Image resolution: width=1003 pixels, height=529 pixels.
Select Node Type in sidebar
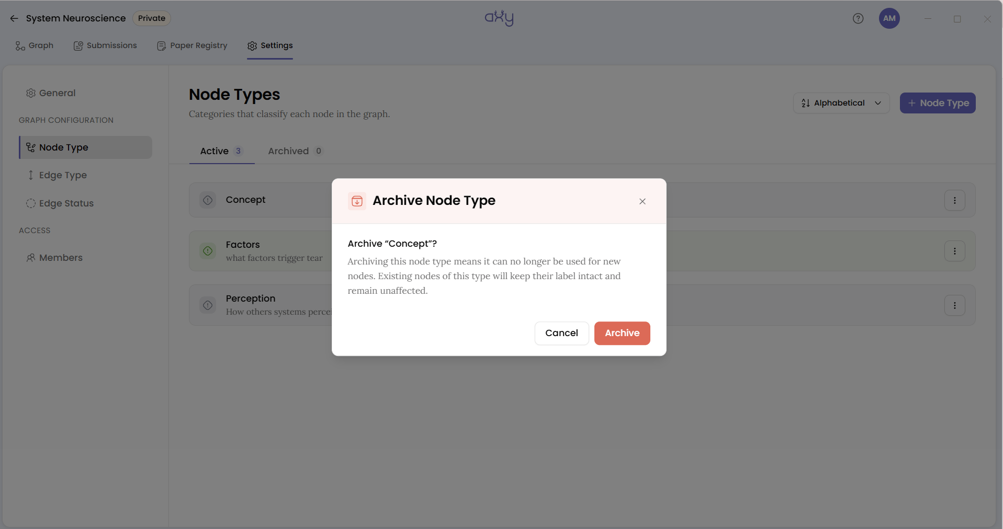(x=86, y=147)
